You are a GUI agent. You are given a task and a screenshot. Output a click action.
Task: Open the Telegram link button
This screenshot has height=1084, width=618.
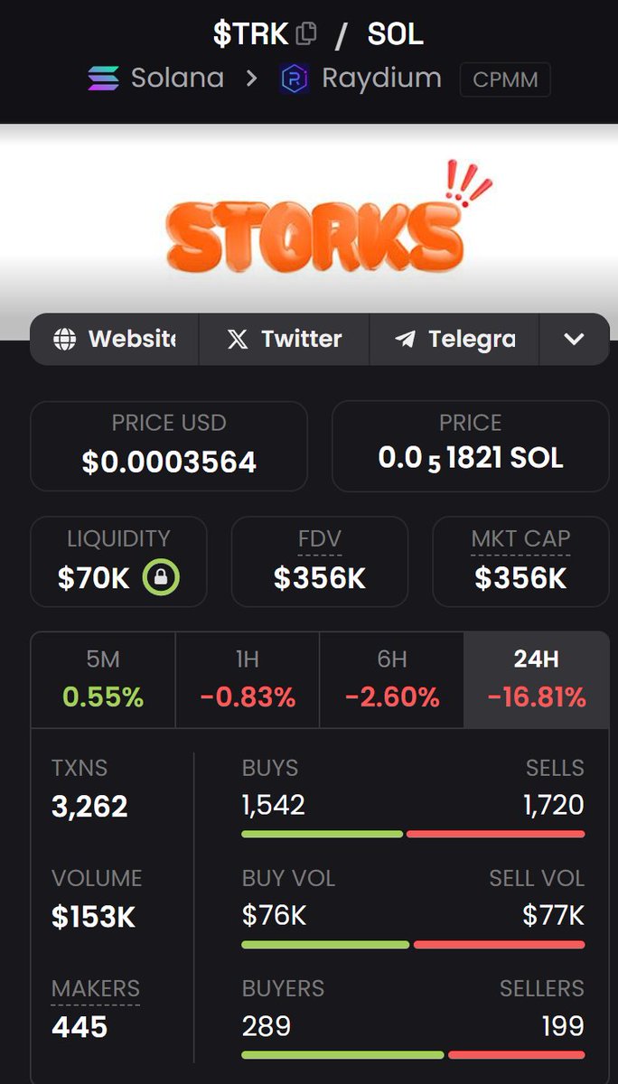pos(454,340)
